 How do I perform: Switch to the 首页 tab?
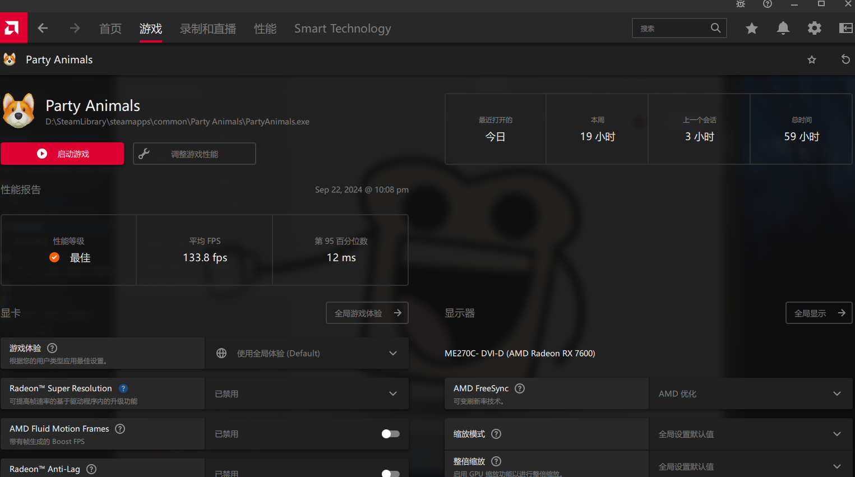tap(110, 29)
